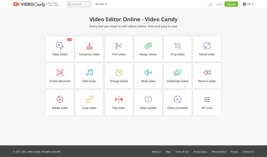Launch the Screen Recorder icon
Image resolution: width=267 pixels, height=157 pixels.
[60, 73]
